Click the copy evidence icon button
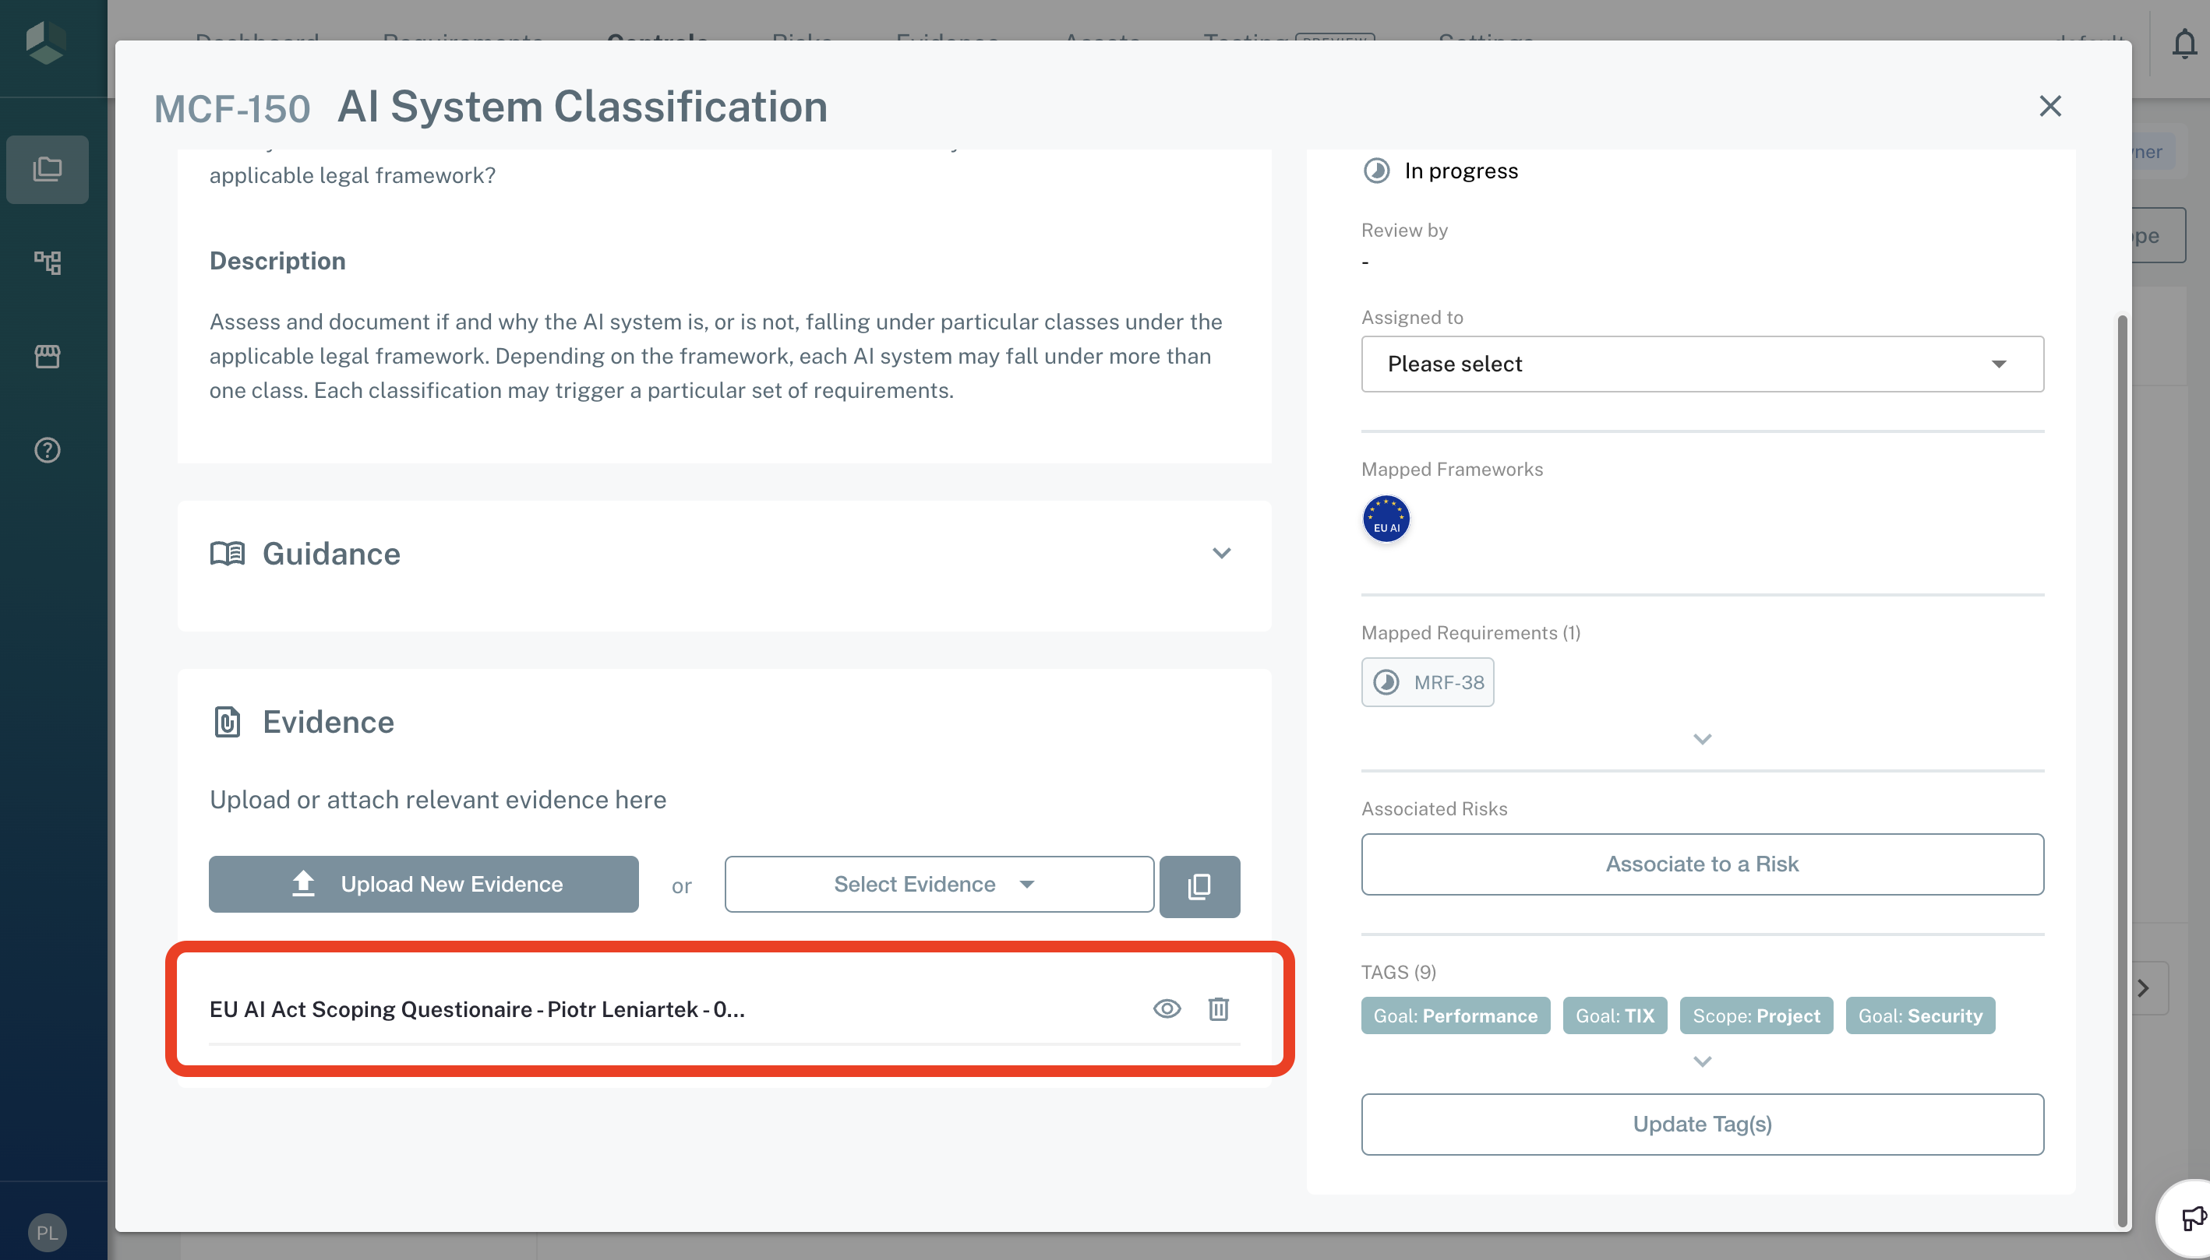The height and width of the screenshot is (1260, 2210). point(1199,885)
